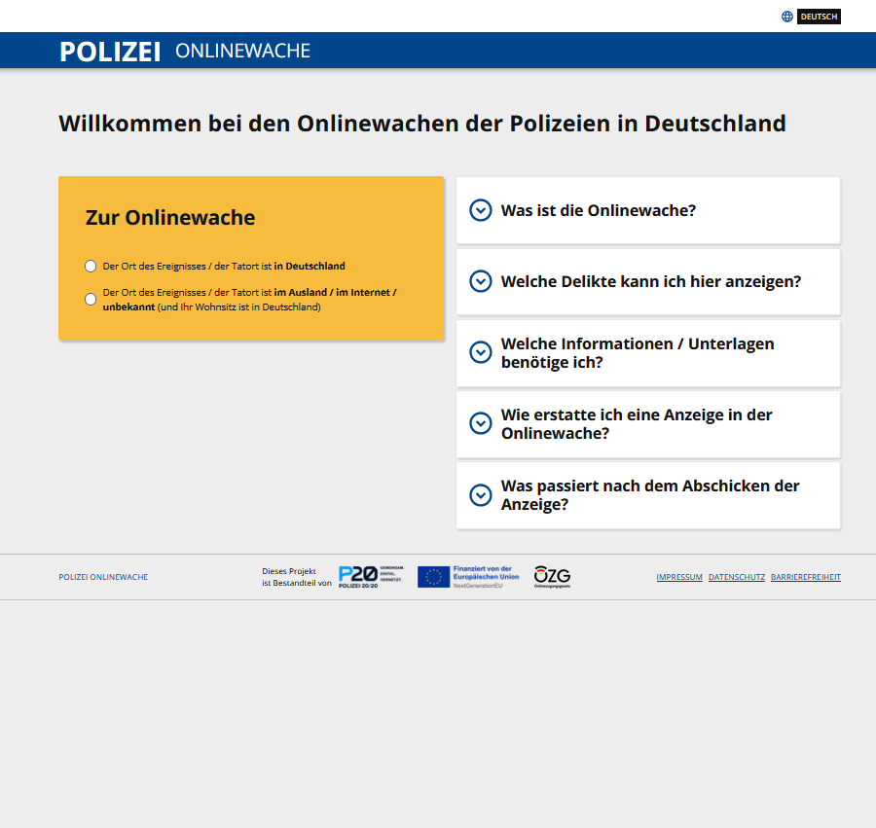Click the chevron icon on 'Was ist die Onlinewache?'
Image resolution: width=876 pixels, height=828 pixels.
pos(480,210)
